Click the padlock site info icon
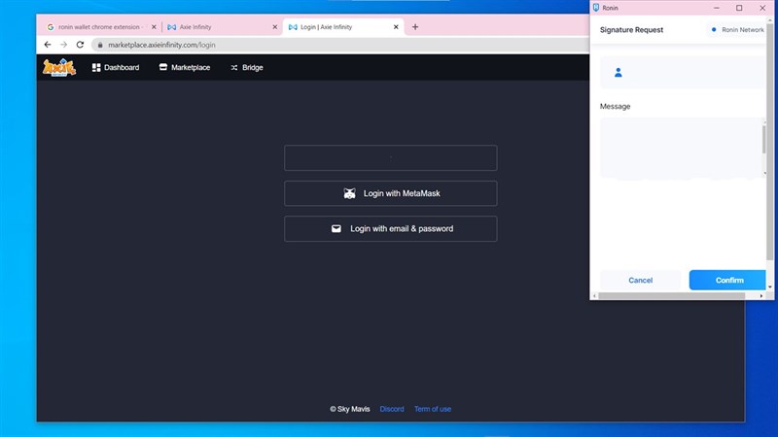778x437 pixels. [100, 45]
